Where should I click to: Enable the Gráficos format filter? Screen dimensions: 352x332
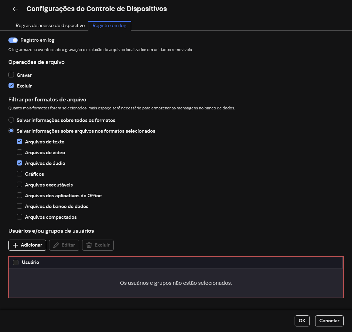(x=19, y=174)
